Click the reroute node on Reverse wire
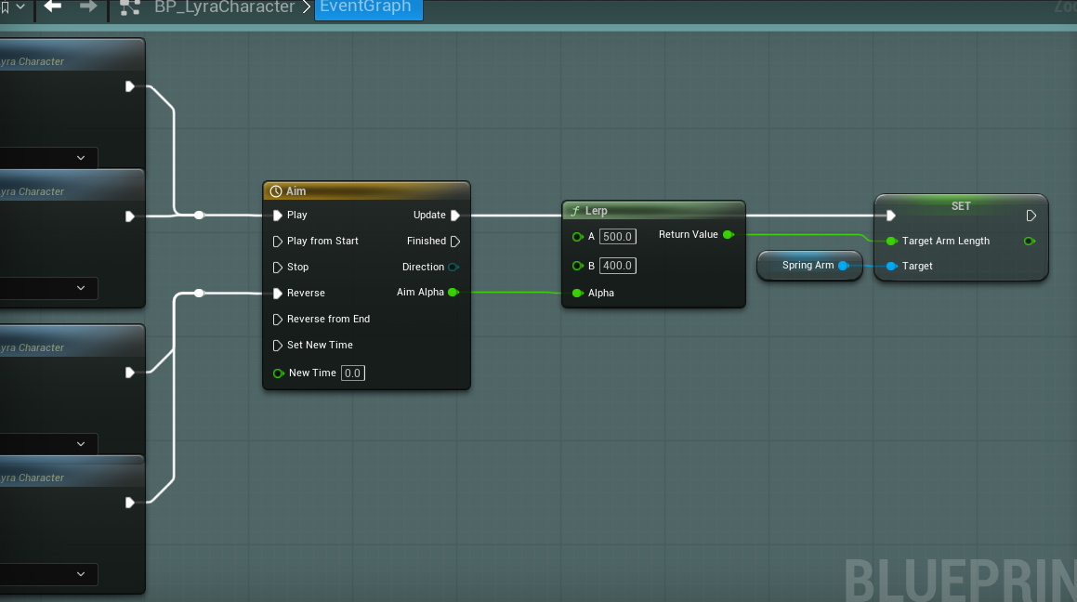The height and width of the screenshot is (602, 1077). (x=199, y=294)
